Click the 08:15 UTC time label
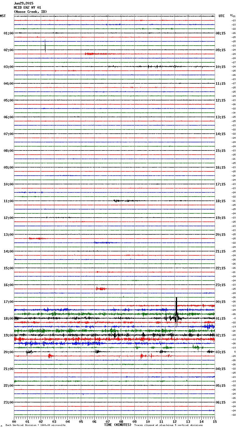 pyautogui.click(x=221, y=33)
